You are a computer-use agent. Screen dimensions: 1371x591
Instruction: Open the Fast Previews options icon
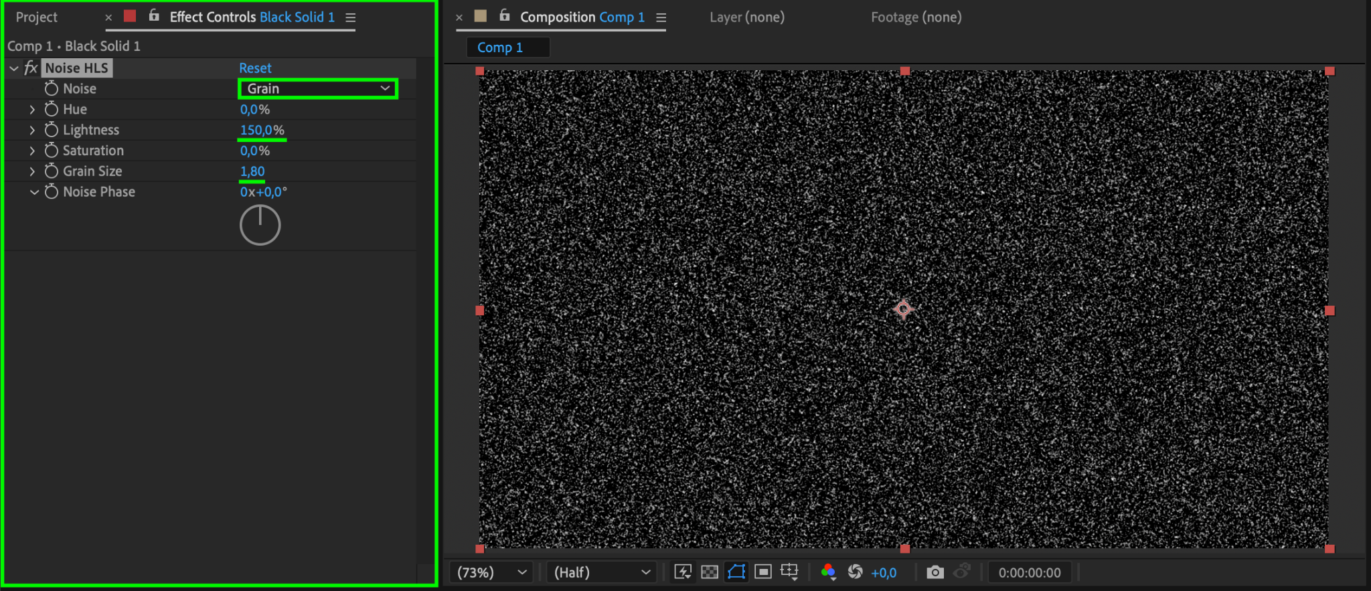point(683,572)
